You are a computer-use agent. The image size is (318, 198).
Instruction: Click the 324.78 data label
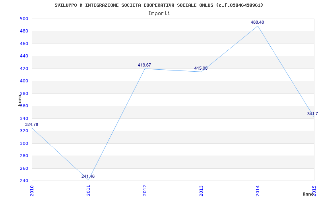point(31,124)
